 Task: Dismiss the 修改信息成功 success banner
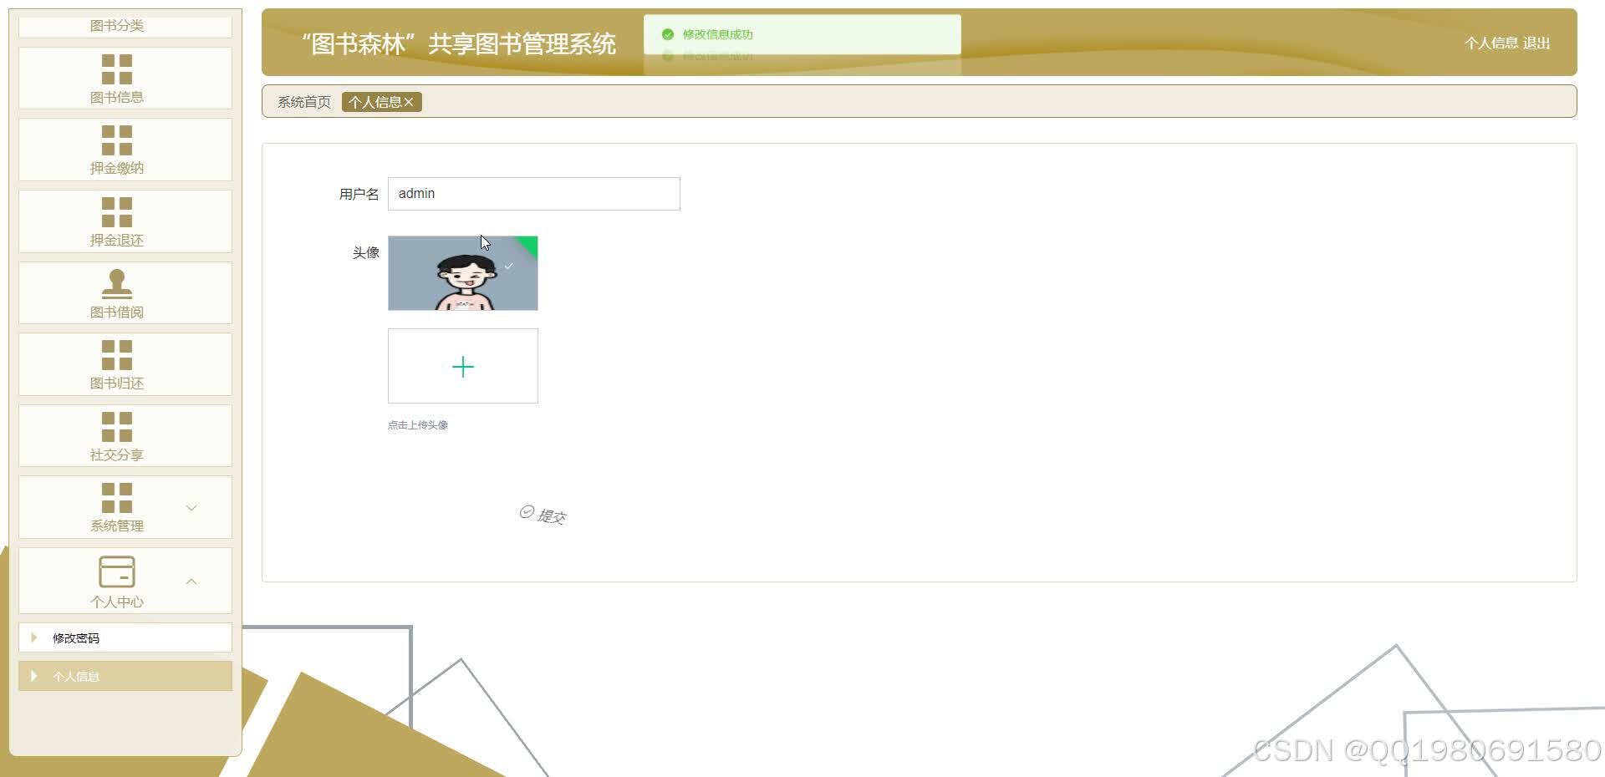(x=799, y=34)
